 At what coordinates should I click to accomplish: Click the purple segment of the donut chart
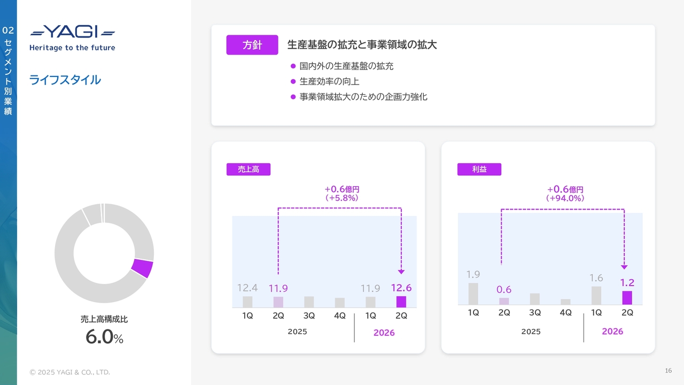(142, 268)
